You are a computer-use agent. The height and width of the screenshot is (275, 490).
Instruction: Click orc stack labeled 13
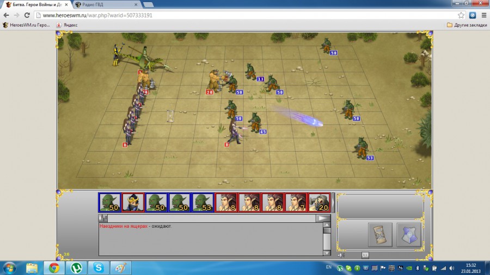[251, 72]
